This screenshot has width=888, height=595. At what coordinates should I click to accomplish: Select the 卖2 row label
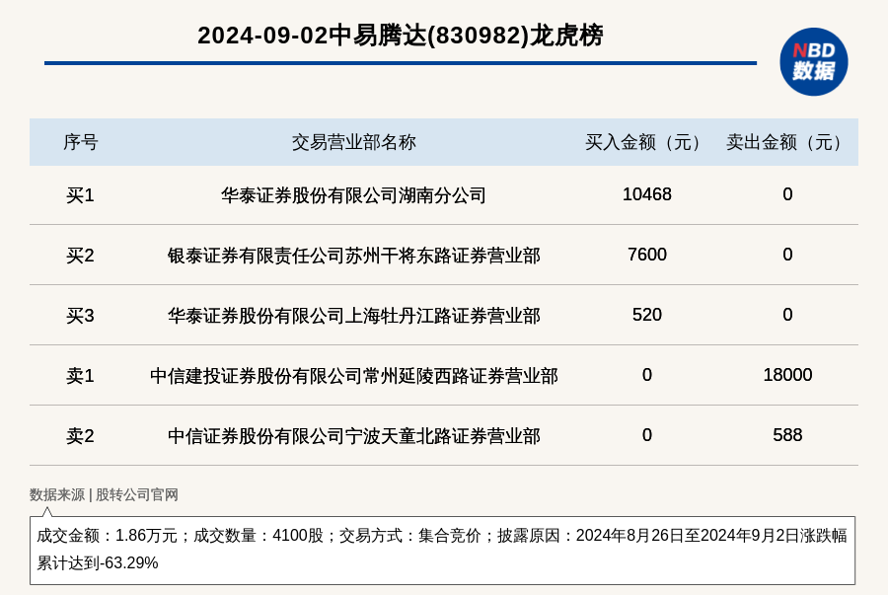(81, 436)
